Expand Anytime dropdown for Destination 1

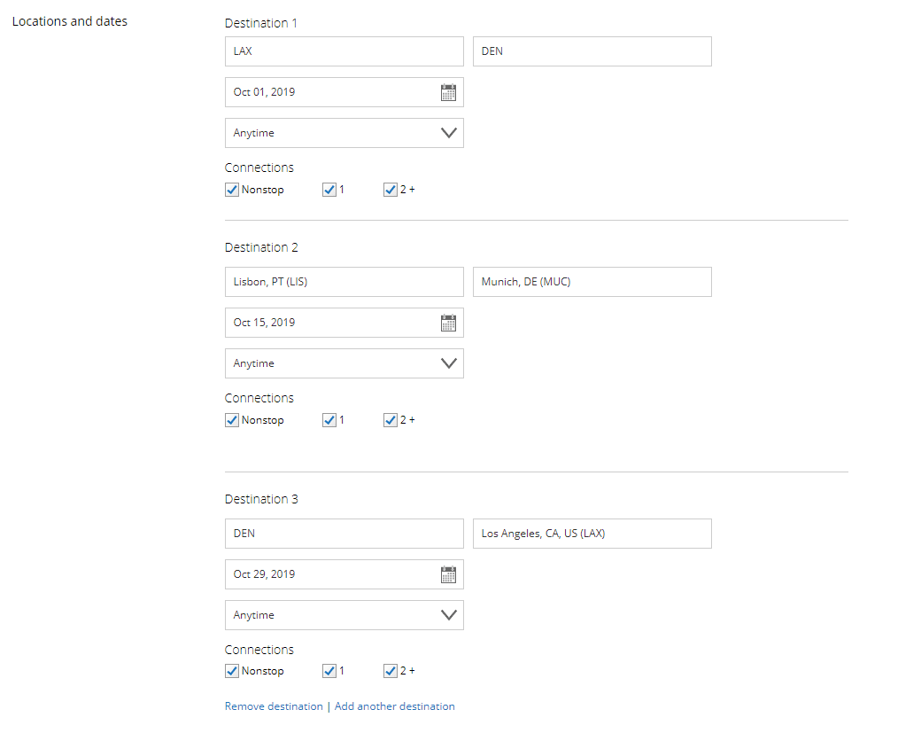344,133
